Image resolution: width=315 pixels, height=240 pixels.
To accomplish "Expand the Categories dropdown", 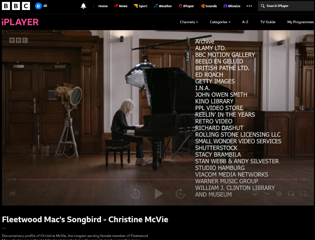I will point(220,22).
